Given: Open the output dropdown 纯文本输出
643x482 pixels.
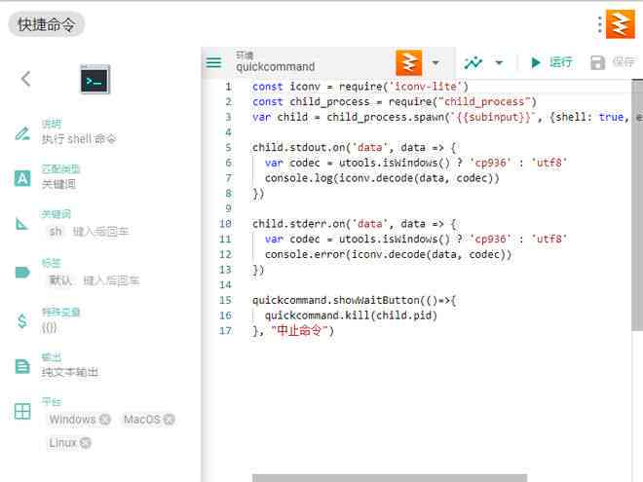Looking at the screenshot, I should 70,372.
